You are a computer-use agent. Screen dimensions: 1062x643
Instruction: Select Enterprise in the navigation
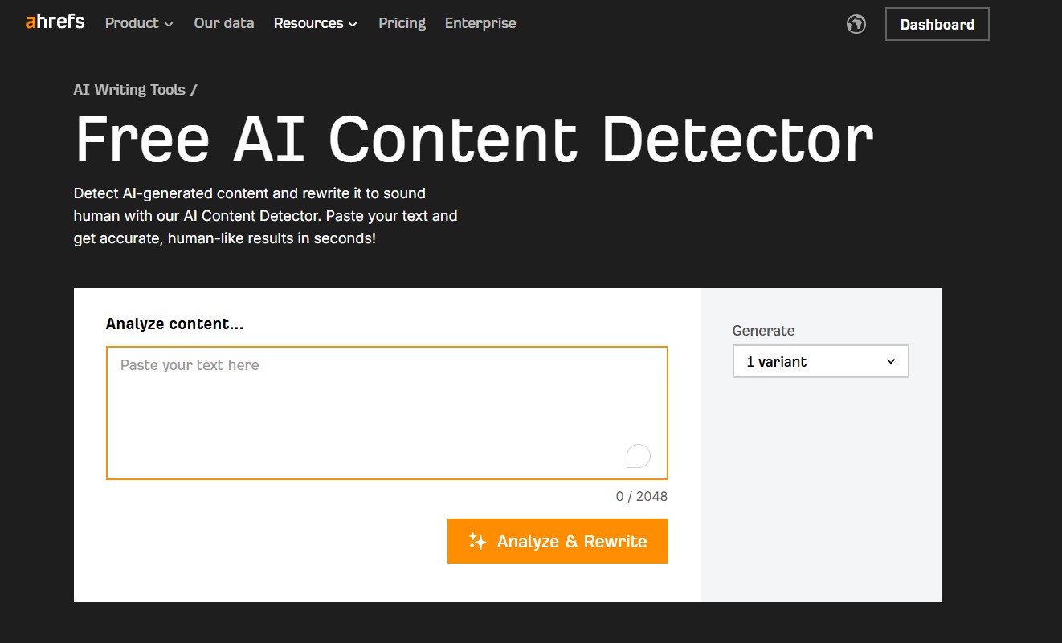point(480,23)
